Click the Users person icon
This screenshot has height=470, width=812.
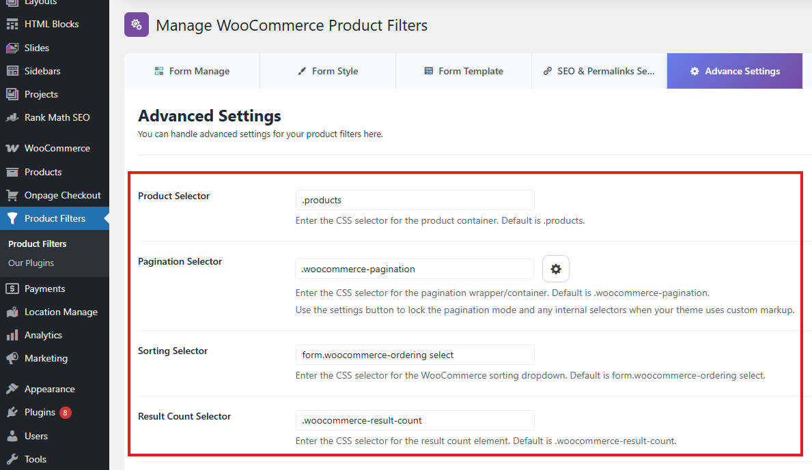(x=12, y=436)
